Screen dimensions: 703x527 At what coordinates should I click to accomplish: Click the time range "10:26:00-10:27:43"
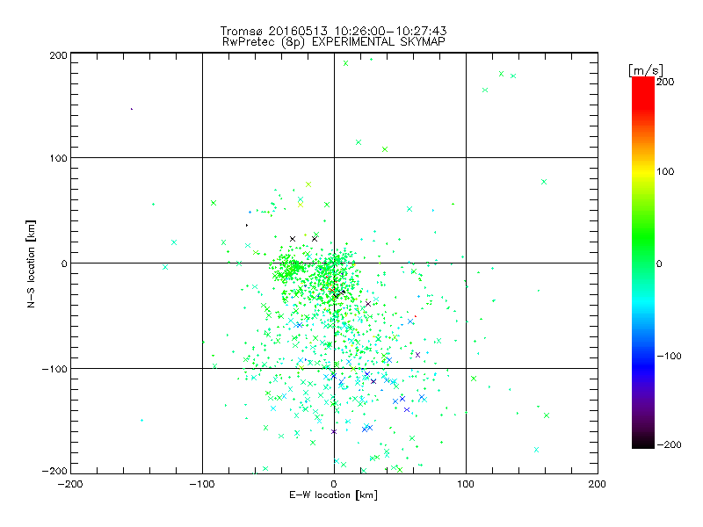click(x=390, y=31)
